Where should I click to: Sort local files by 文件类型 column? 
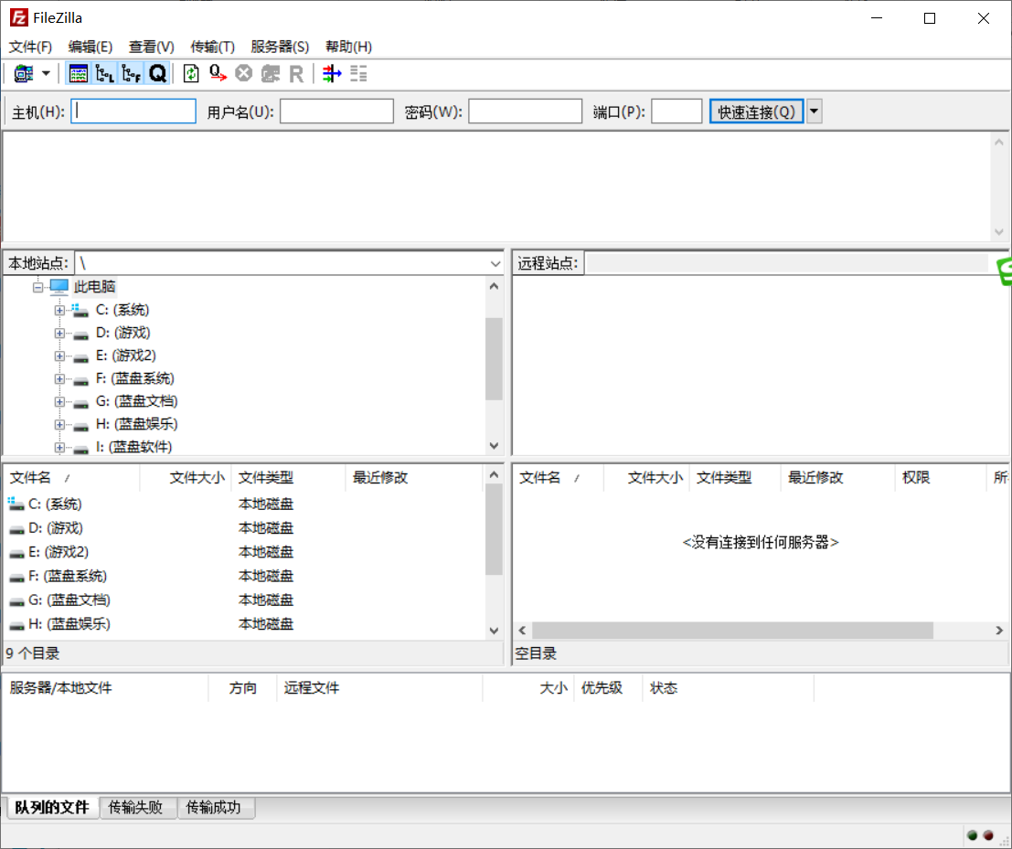point(288,477)
